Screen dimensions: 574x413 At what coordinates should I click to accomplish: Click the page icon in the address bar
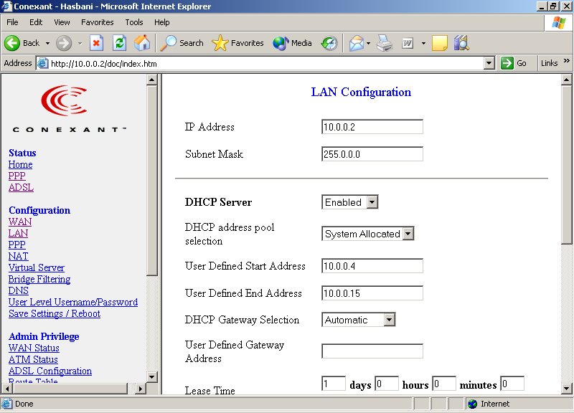[43, 63]
